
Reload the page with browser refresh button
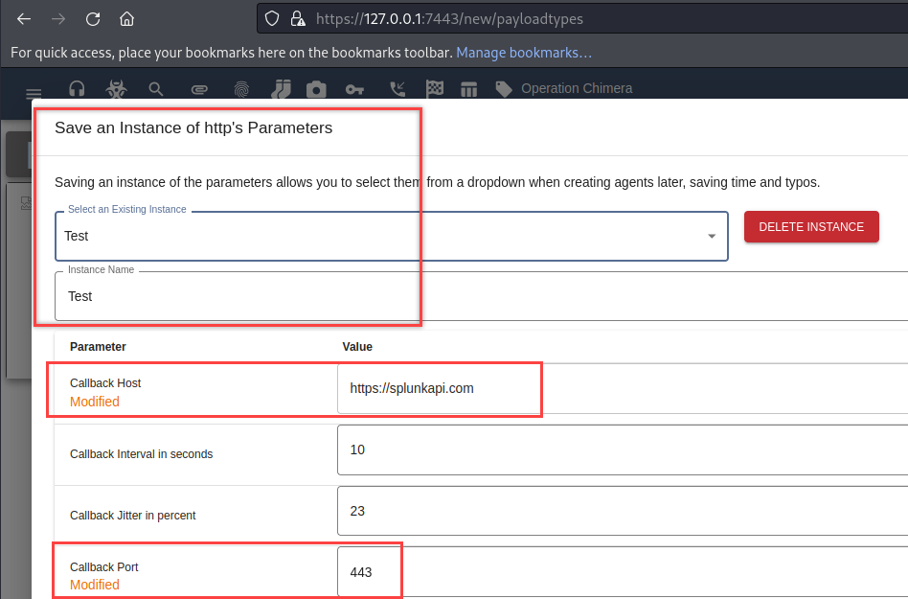tap(93, 18)
